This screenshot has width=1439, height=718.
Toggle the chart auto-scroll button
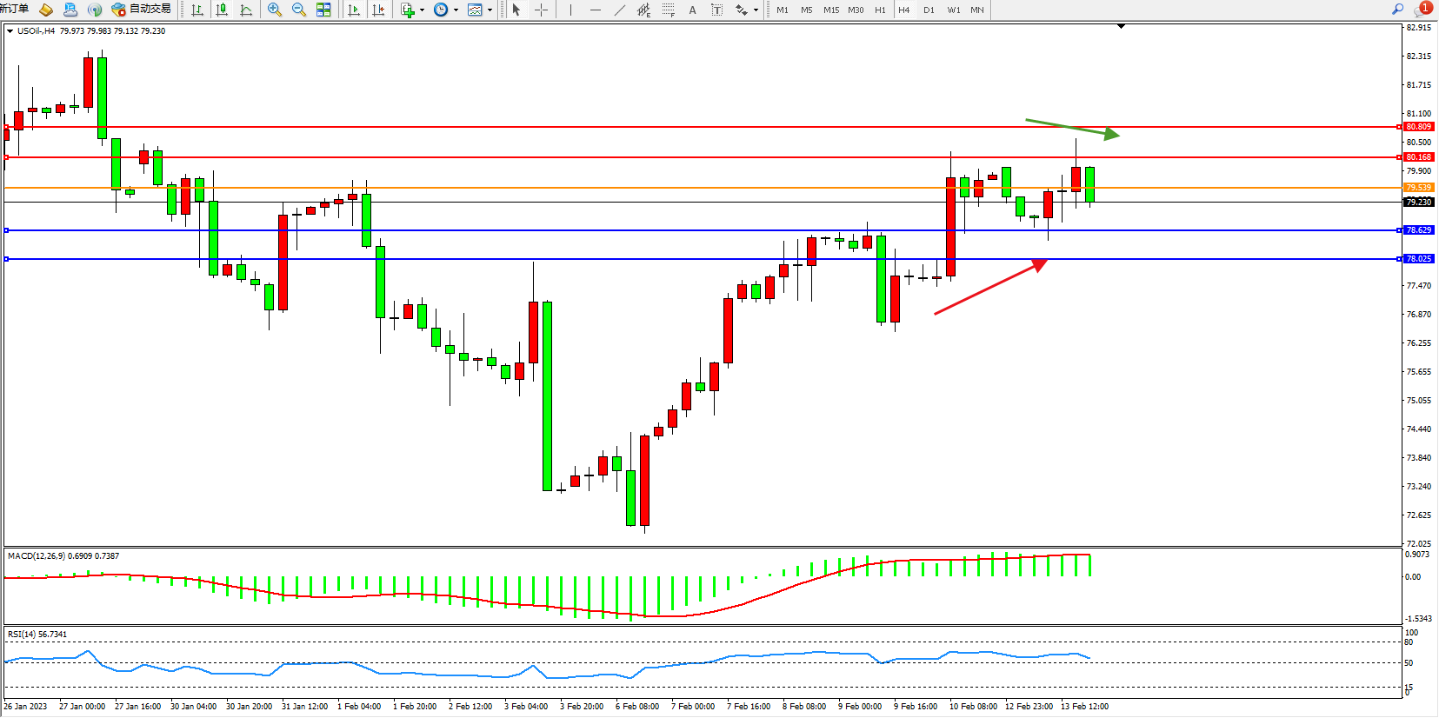click(354, 10)
